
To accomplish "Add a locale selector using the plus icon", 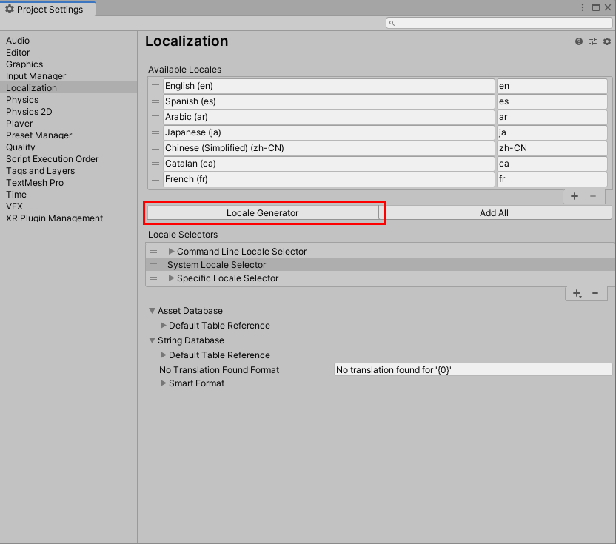I will click(x=577, y=293).
